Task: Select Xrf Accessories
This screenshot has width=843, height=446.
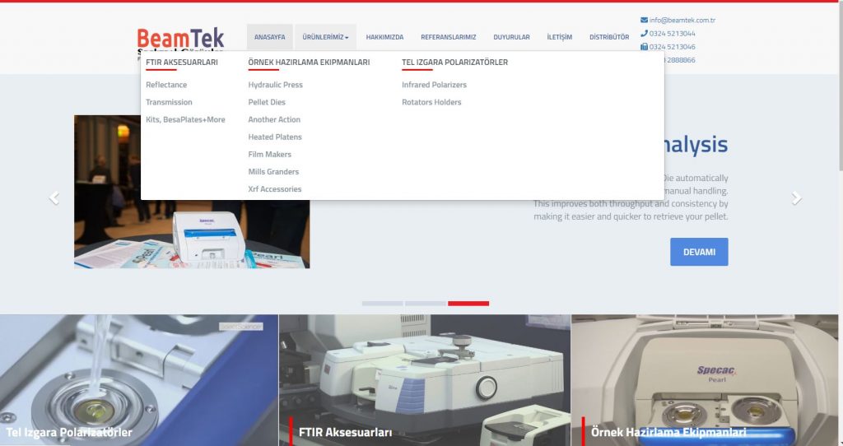Action: click(275, 189)
